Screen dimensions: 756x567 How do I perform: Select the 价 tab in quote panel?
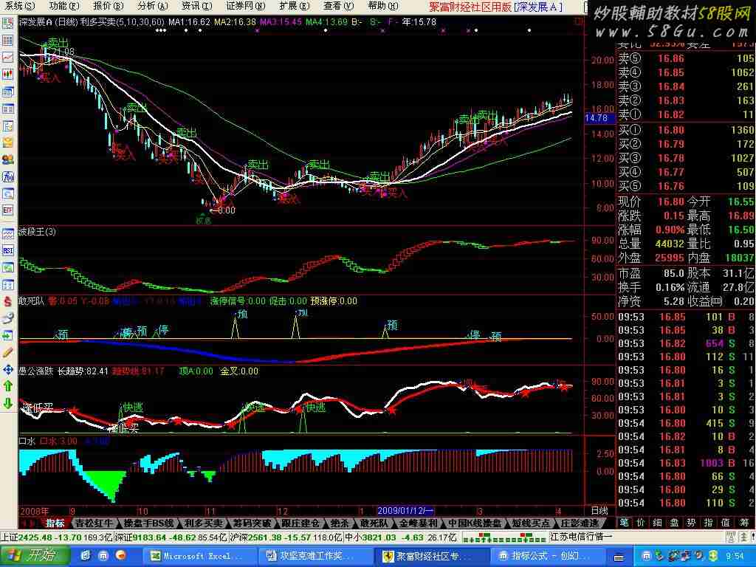click(641, 523)
